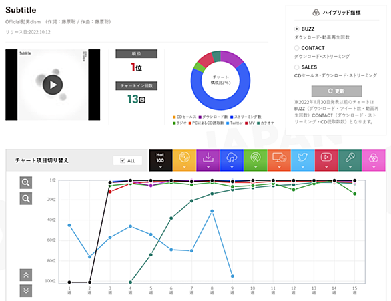Toggle the red MV video icon

click(x=326, y=157)
